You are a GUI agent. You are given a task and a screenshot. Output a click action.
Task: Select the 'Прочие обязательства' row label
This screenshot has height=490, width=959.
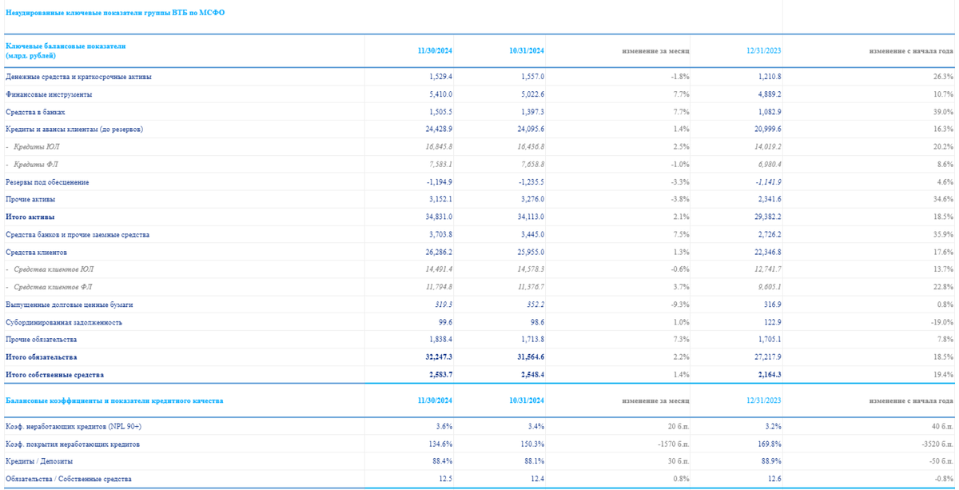point(42,340)
